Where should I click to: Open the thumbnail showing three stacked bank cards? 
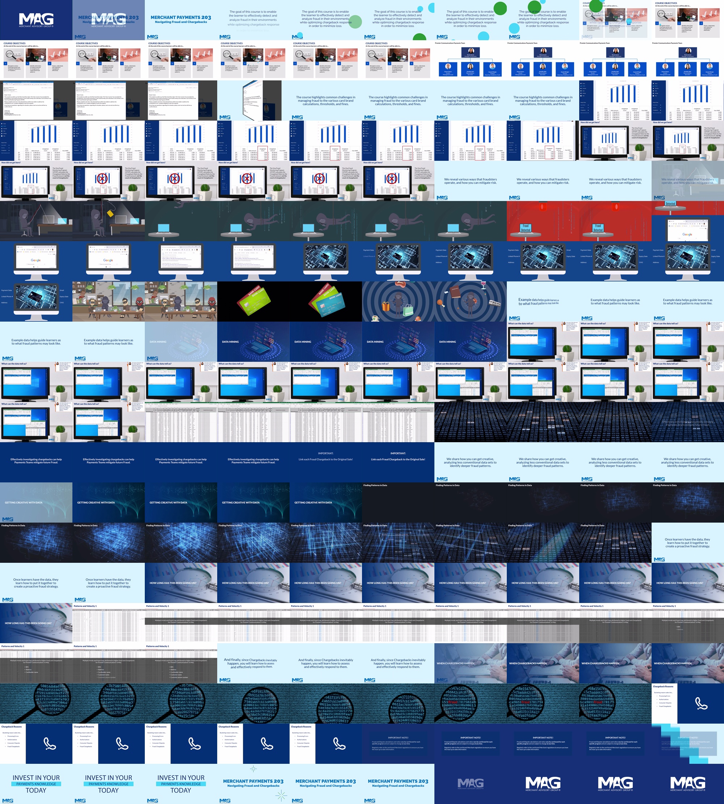(x=326, y=302)
